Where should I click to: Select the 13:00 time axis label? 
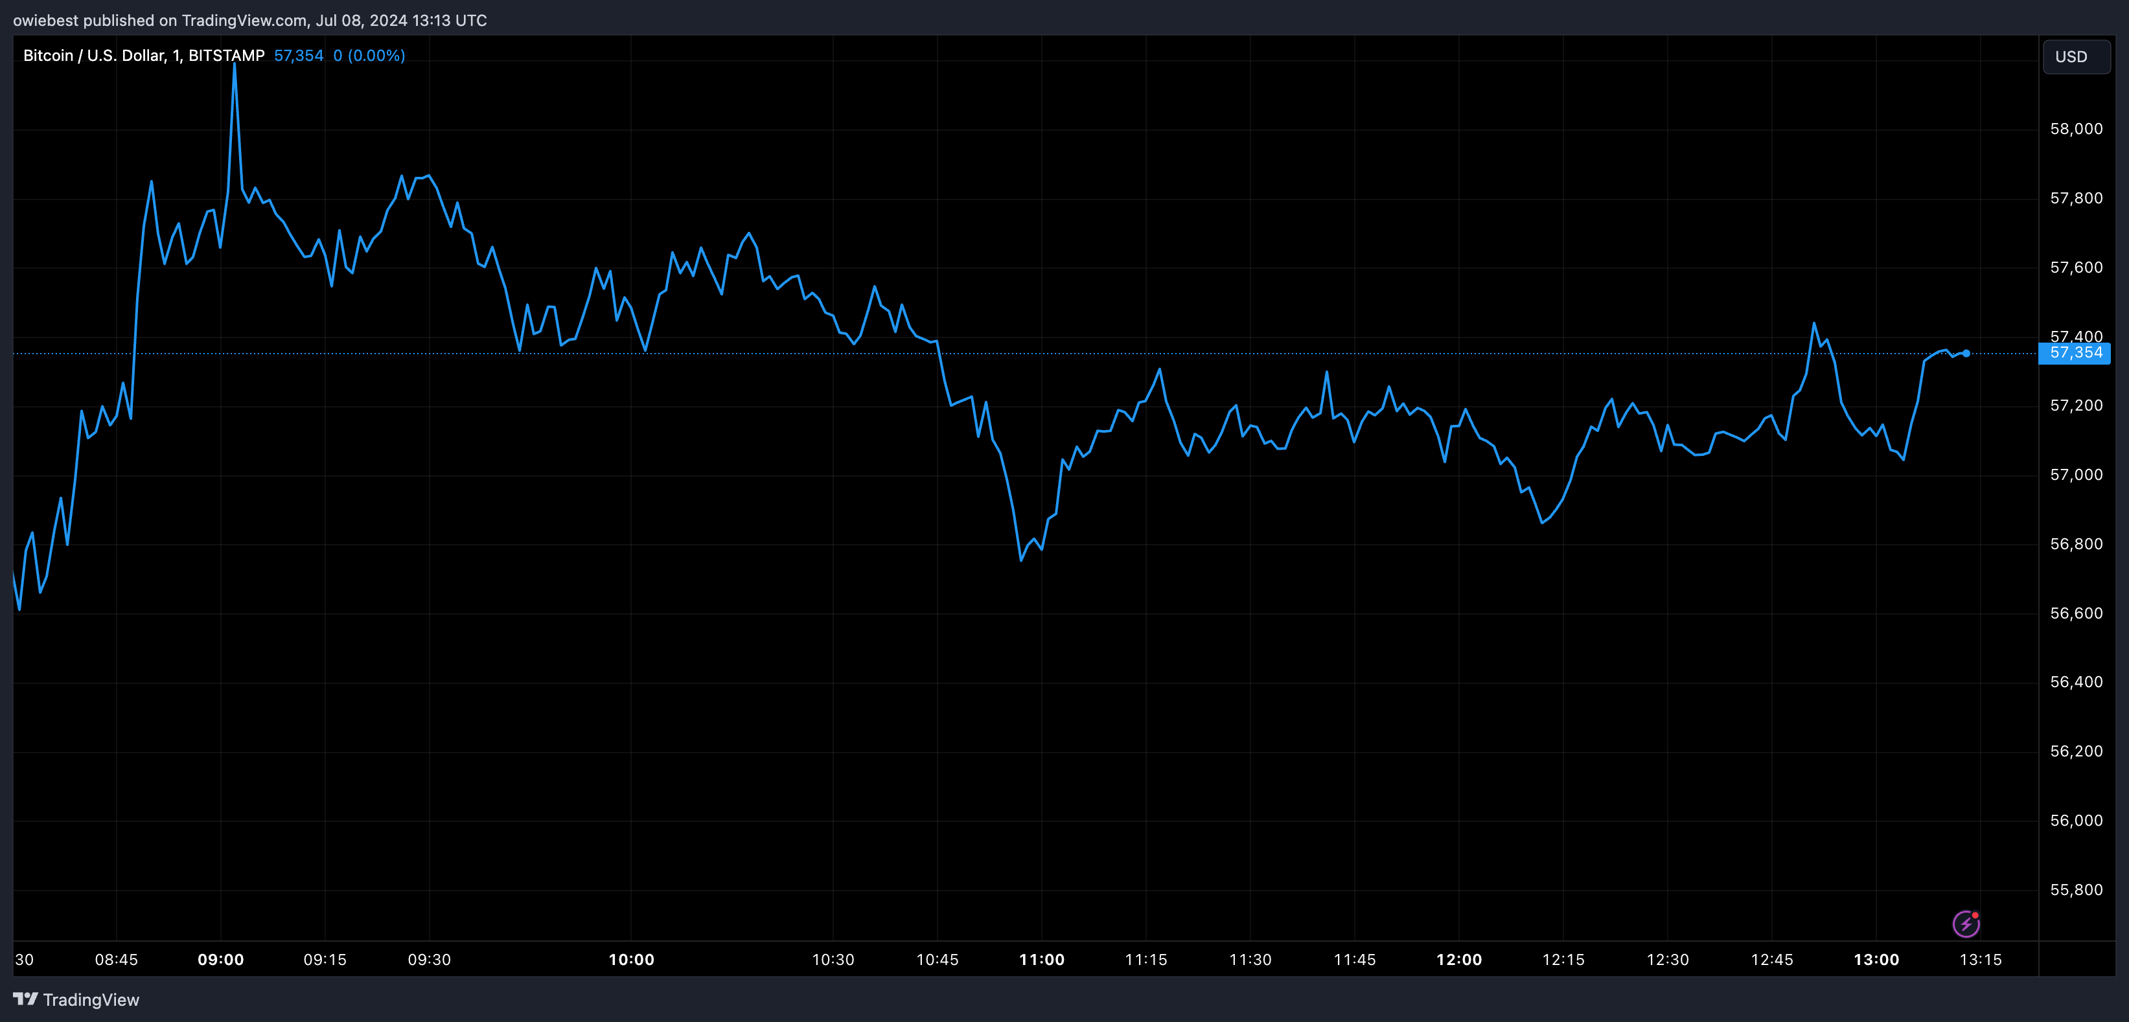(x=1876, y=959)
